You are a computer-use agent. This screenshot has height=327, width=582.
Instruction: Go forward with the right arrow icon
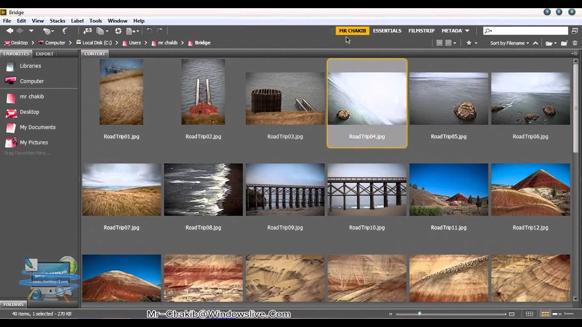point(20,31)
